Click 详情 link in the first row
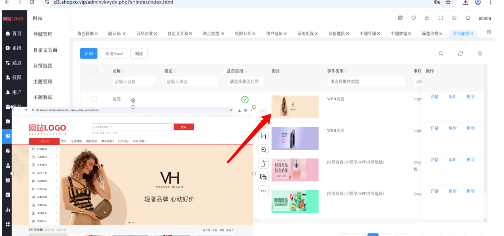504x236 pixels. (434, 97)
